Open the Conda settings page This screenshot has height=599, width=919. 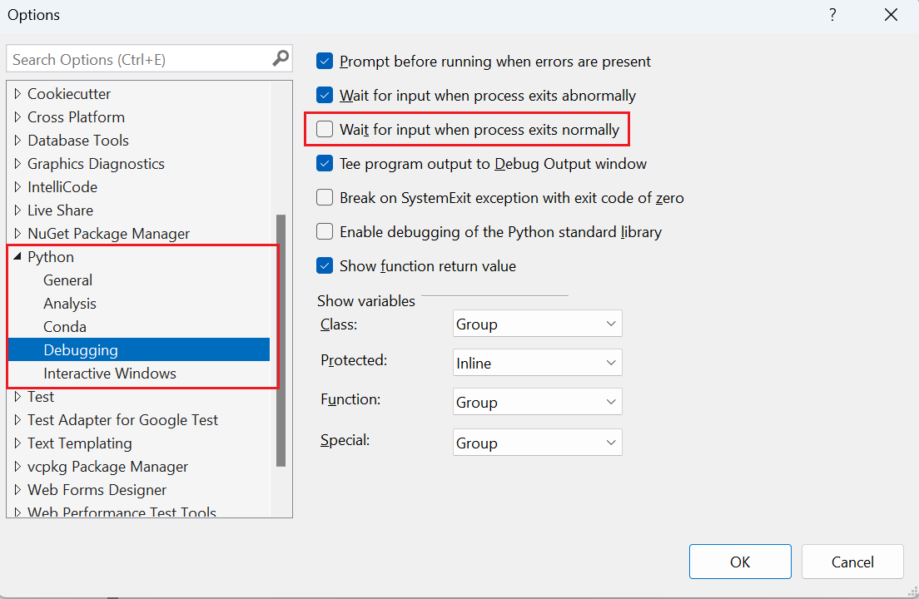coord(65,326)
